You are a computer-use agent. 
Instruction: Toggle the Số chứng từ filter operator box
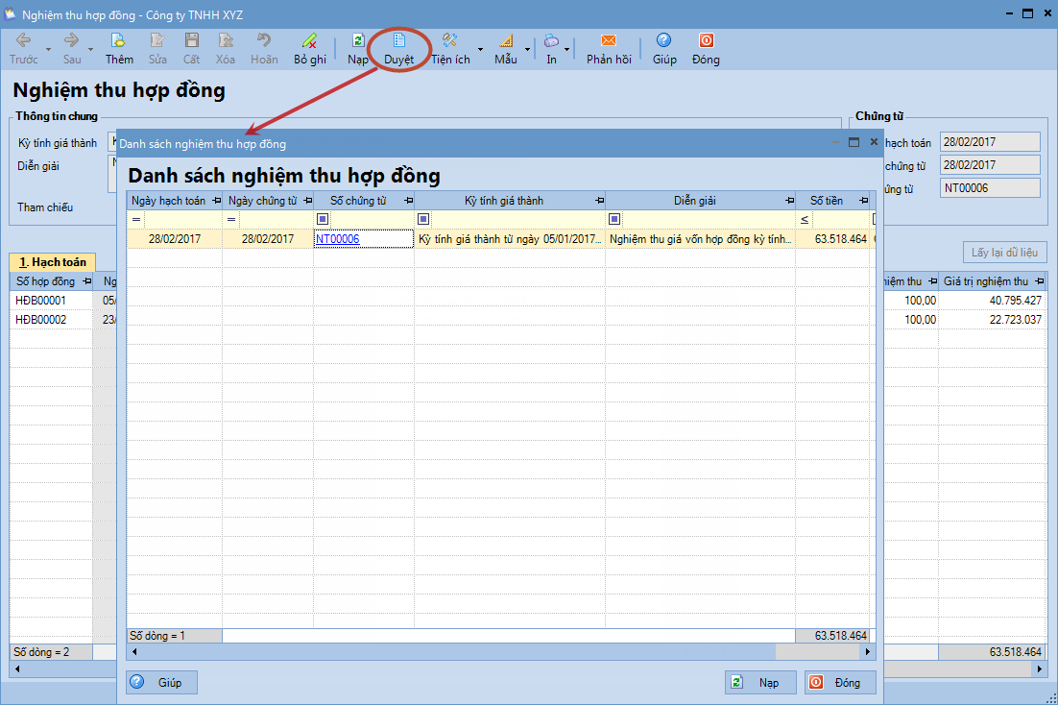point(323,219)
